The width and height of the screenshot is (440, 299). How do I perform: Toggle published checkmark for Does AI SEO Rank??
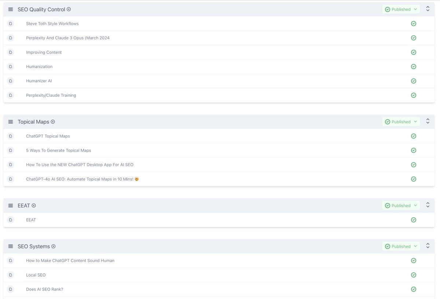[x=414, y=289]
